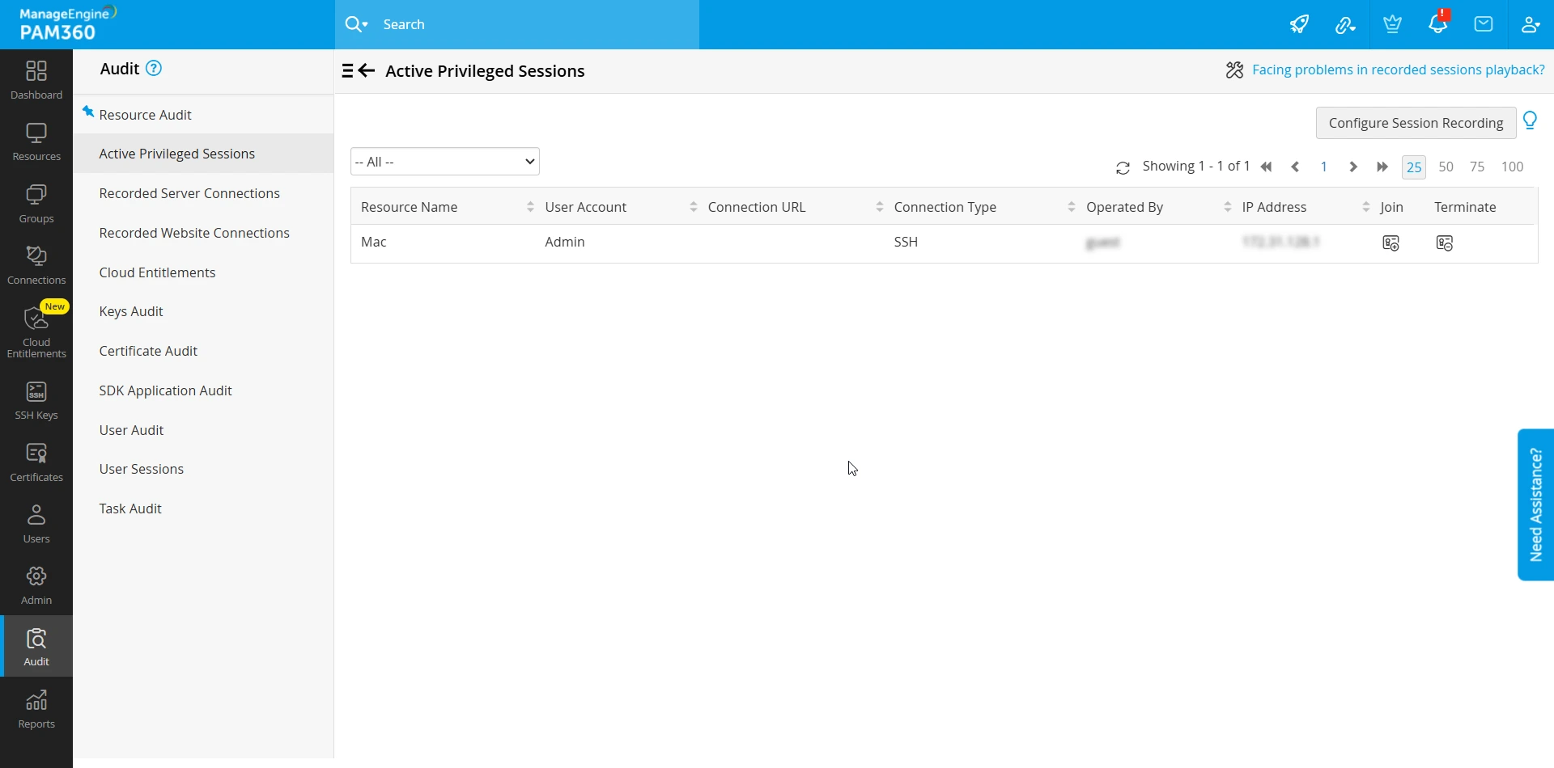Terminate the Mac SSH session icon
Image resolution: width=1554 pixels, height=768 pixels.
click(1445, 243)
